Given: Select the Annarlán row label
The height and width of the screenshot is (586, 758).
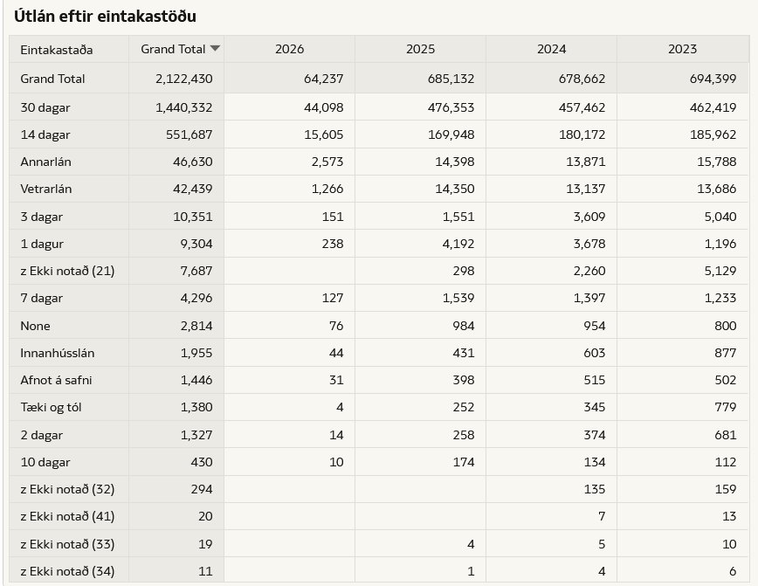Looking at the screenshot, I should [45, 162].
